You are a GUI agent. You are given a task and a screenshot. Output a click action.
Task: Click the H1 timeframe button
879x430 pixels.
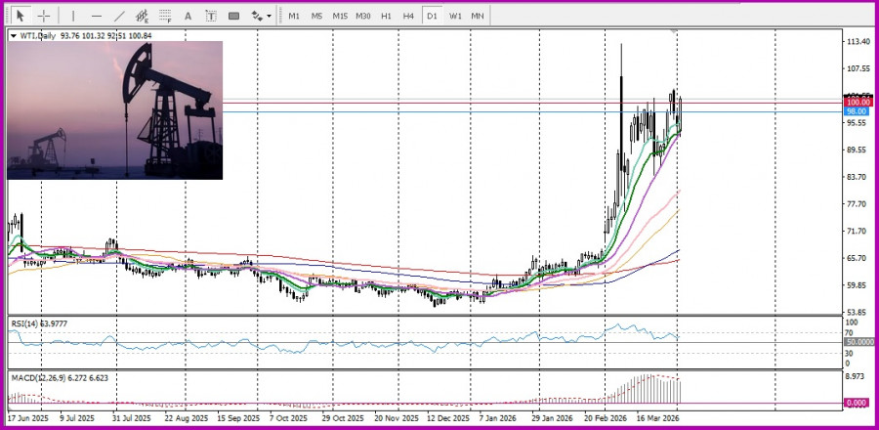(x=386, y=16)
